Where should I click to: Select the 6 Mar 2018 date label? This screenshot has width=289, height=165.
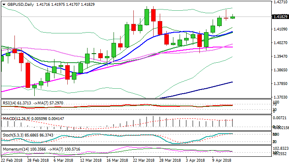pyautogui.click(x=64, y=160)
